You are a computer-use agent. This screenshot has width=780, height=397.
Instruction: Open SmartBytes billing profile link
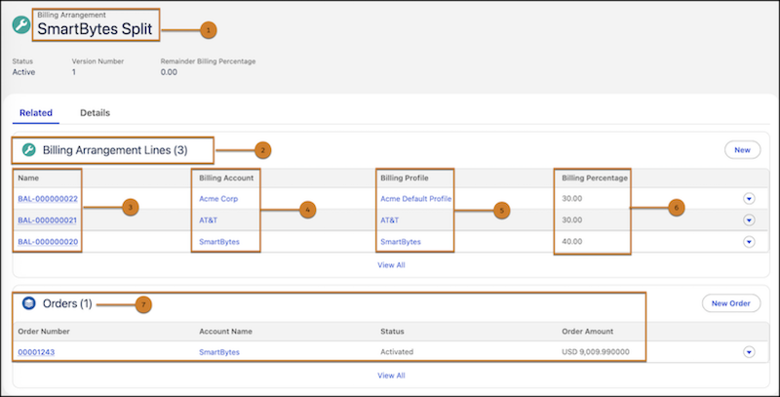(401, 242)
